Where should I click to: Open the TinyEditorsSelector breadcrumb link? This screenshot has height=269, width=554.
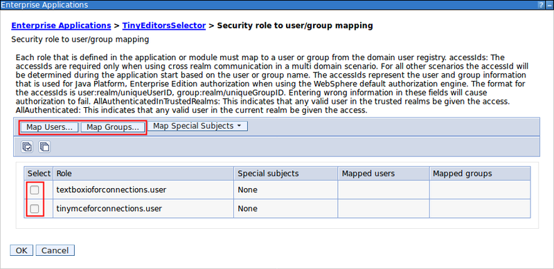164,26
